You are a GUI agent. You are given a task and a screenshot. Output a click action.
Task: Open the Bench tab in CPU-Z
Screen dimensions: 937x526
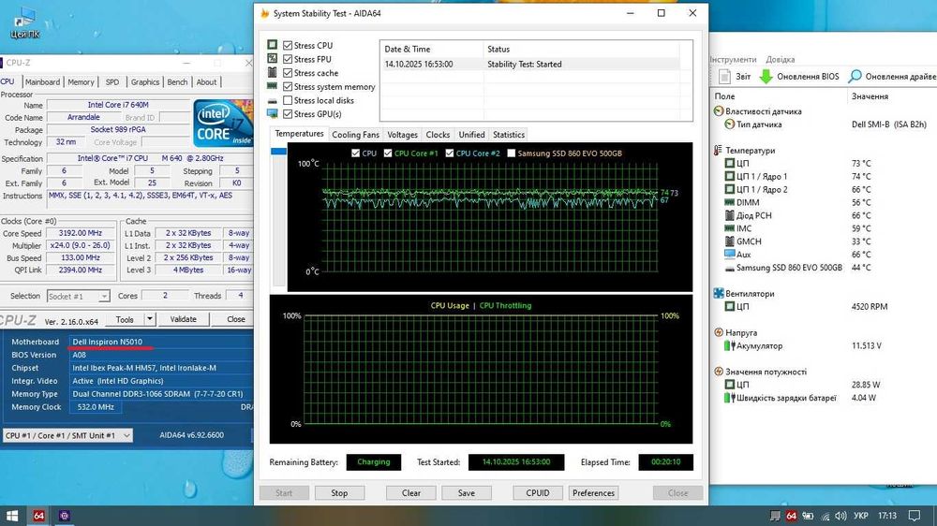(177, 82)
